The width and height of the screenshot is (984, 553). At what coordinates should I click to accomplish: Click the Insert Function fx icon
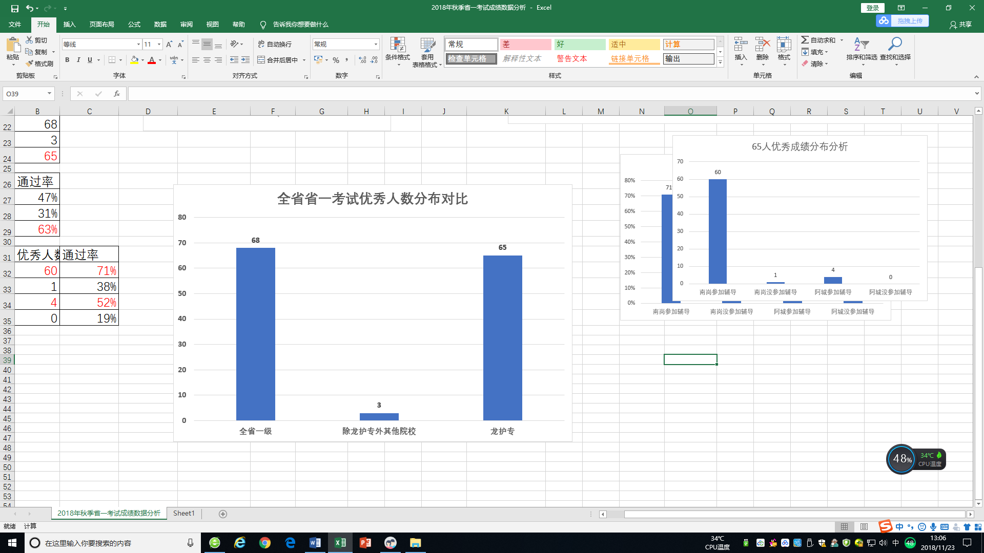(117, 94)
